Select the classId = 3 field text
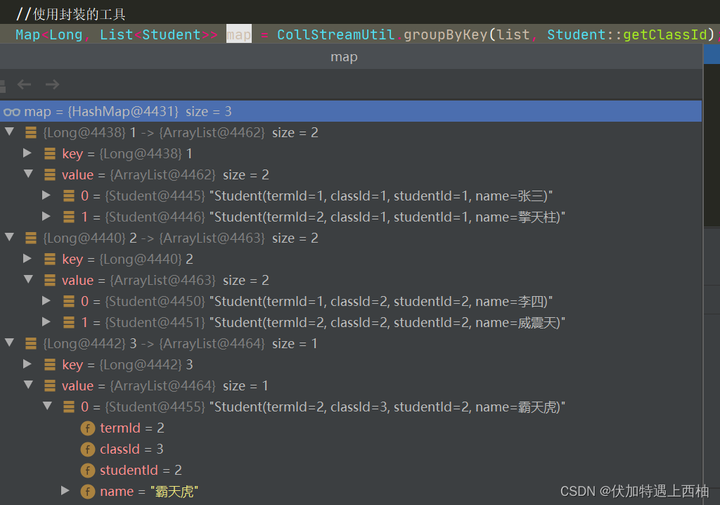This screenshot has height=505, width=720. [x=131, y=449]
